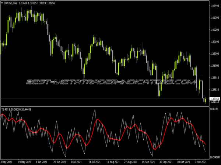This screenshot has height=165, width=221.
Task: Click the 26 Jul 2021 date label
Action: pos(95,162)
